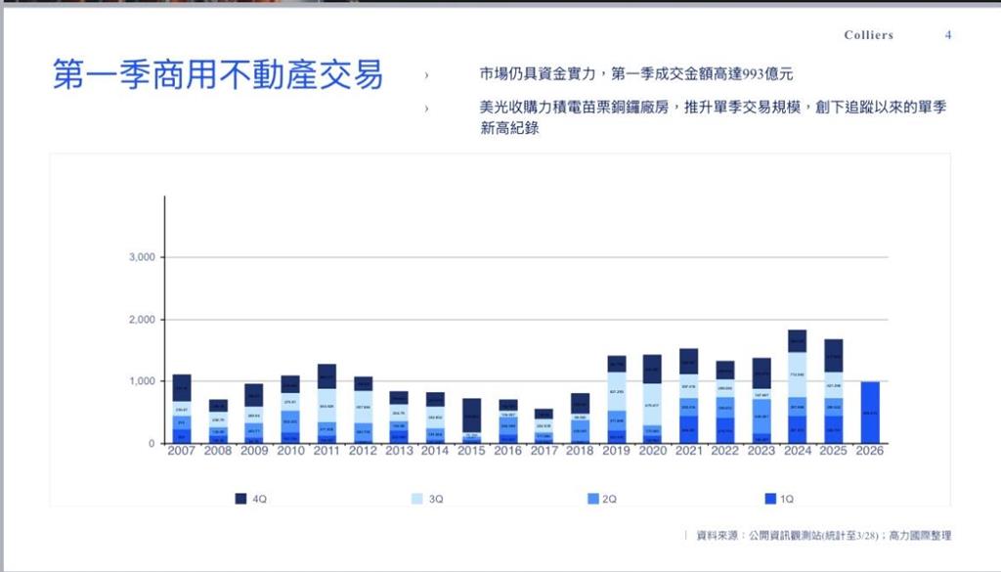
Task: Click the 2015 stacked bar
Action: (x=471, y=421)
